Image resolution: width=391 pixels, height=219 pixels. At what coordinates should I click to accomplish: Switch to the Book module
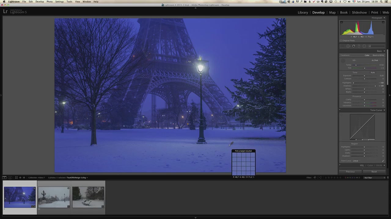(344, 12)
